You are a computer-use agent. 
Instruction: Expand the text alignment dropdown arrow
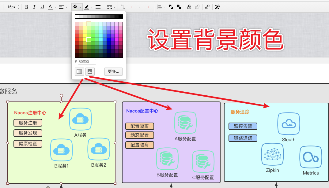[x=66, y=7]
